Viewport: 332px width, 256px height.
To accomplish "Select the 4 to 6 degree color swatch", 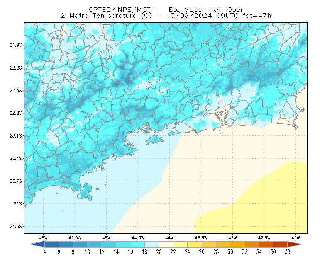I will (51, 244).
